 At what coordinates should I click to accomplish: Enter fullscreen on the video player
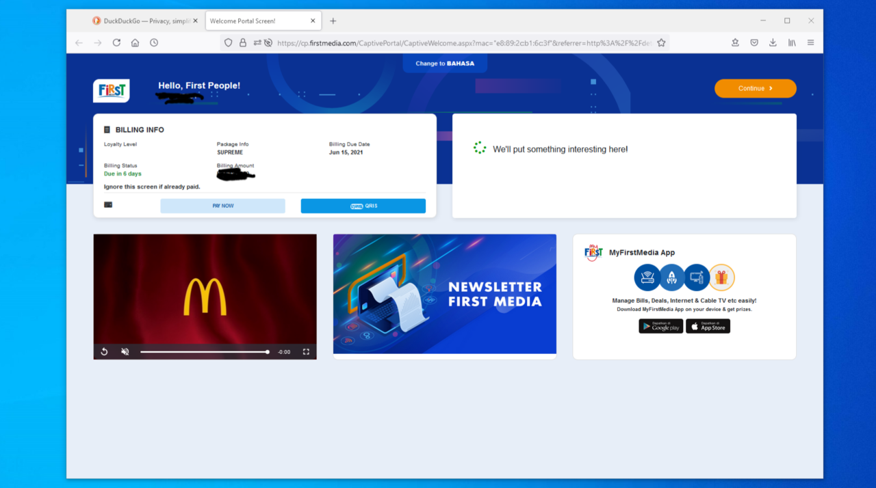(306, 352)
